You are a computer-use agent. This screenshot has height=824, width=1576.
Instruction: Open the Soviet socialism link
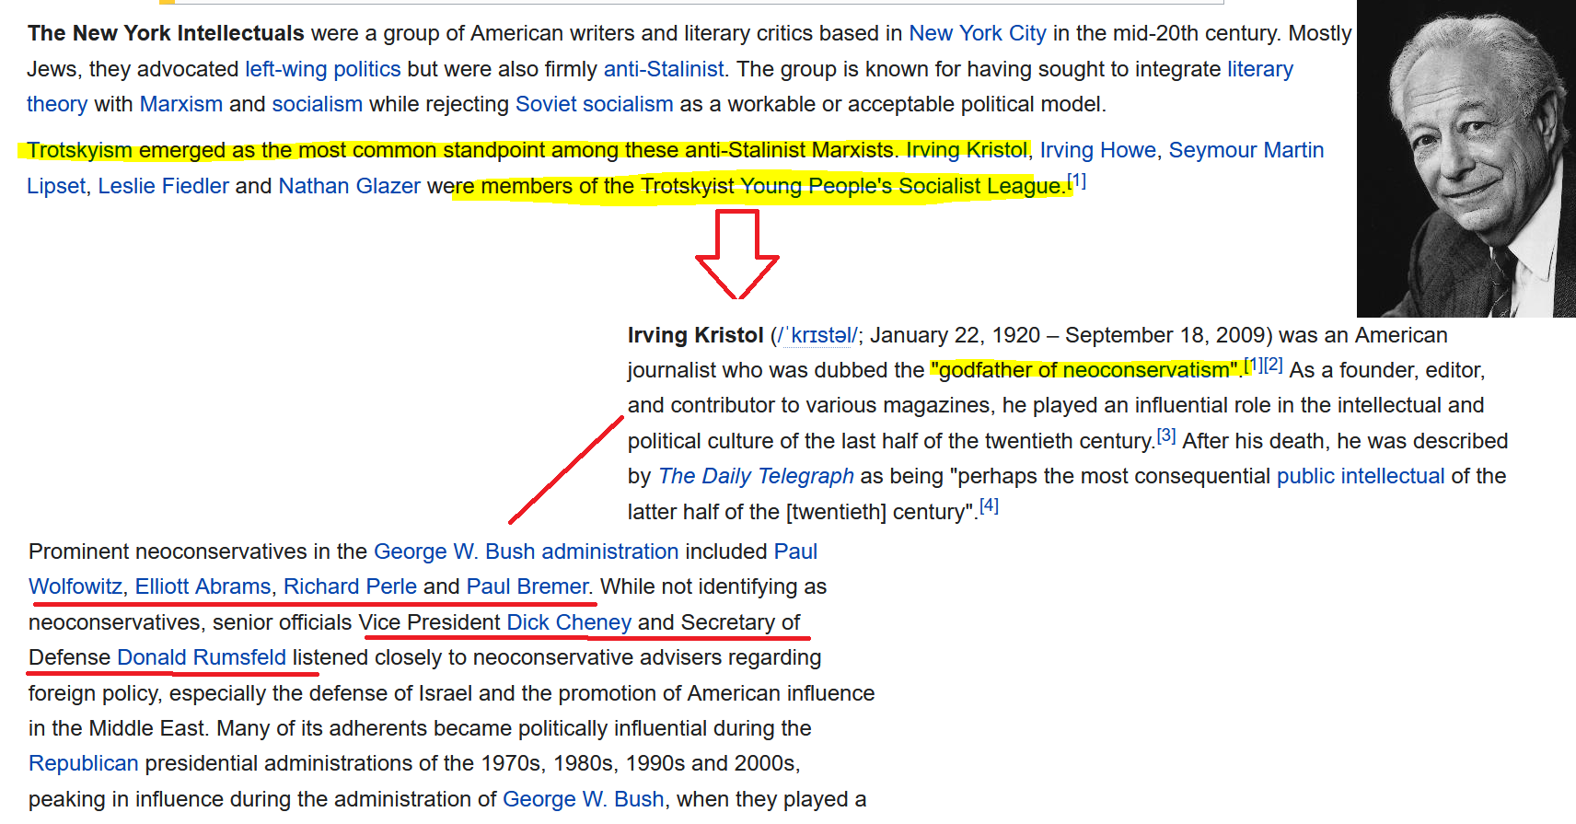(595, 104)
